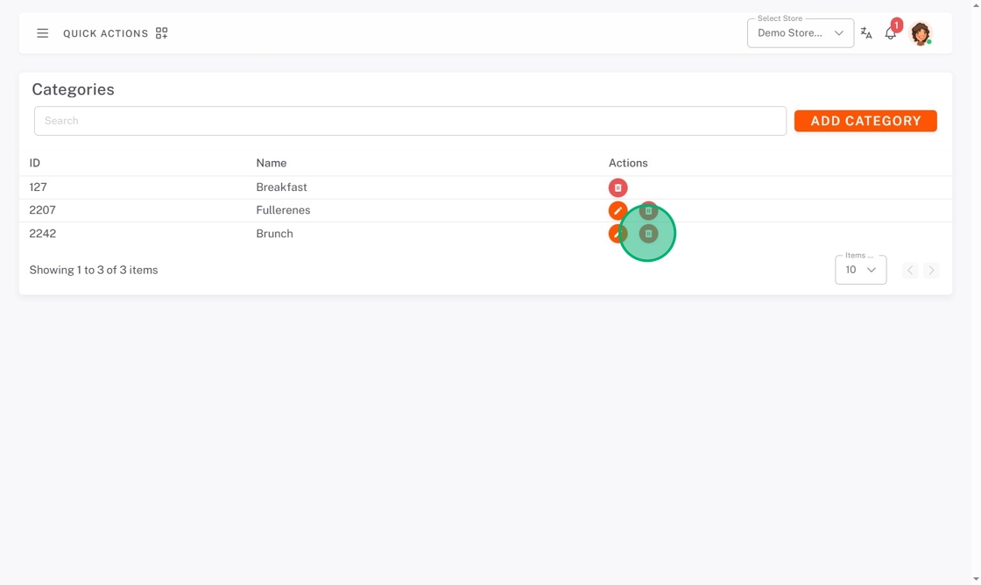Open the items per page dropdown

[x=860, y=270]
